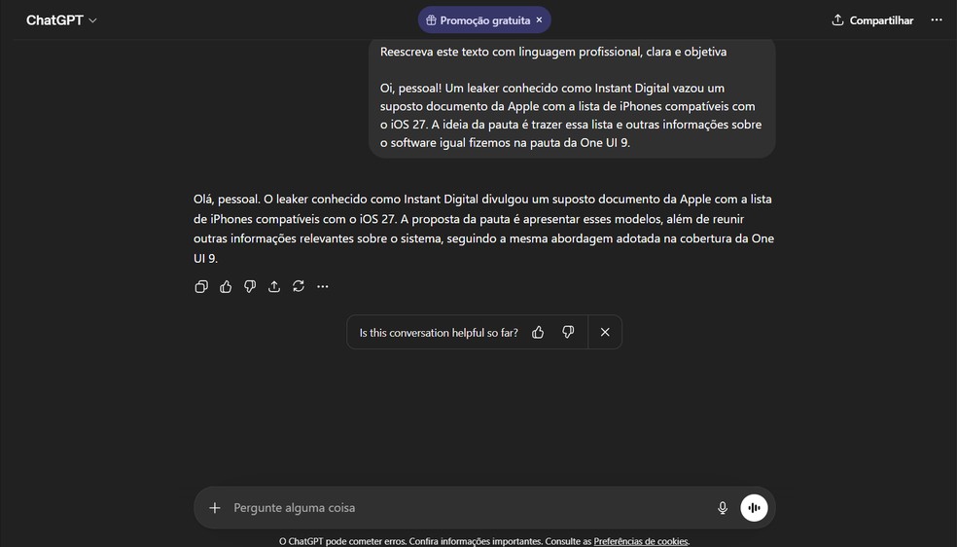957x547 pixels.
Task: Copy the assistant response with the copy icon
Action: point(200,286)
